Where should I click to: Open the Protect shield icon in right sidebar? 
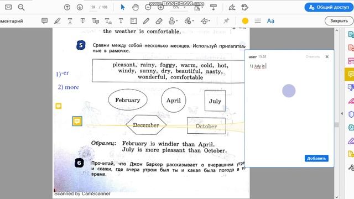pyautogui.click(x=351, y=114)
